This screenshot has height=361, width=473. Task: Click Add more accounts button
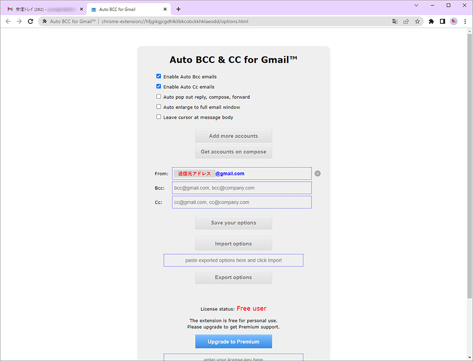pos(234,136)
